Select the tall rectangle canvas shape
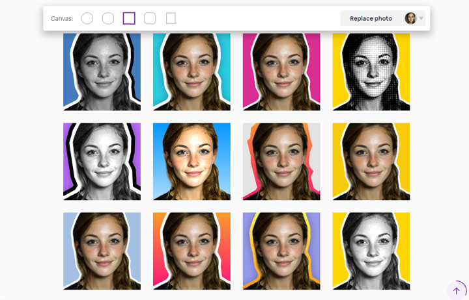 pos(171,18)
